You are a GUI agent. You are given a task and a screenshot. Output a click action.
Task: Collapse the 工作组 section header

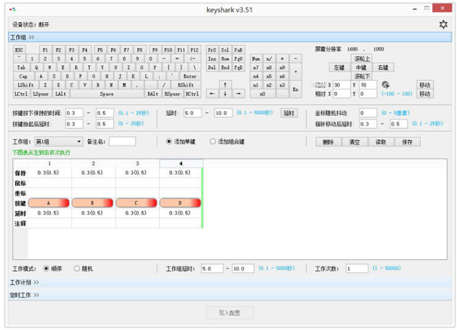coord(229,37)
